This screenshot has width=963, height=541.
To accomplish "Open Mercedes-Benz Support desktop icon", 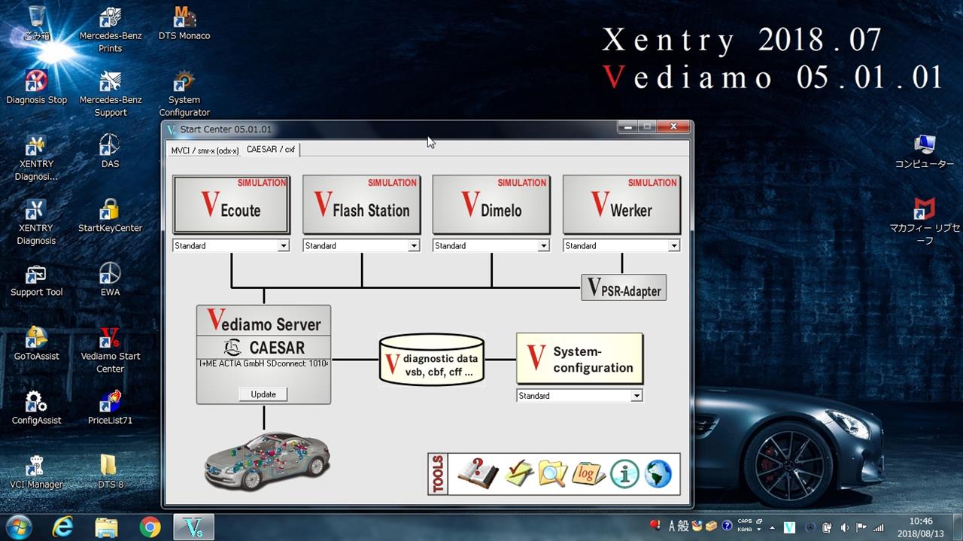I will point(110,94).
